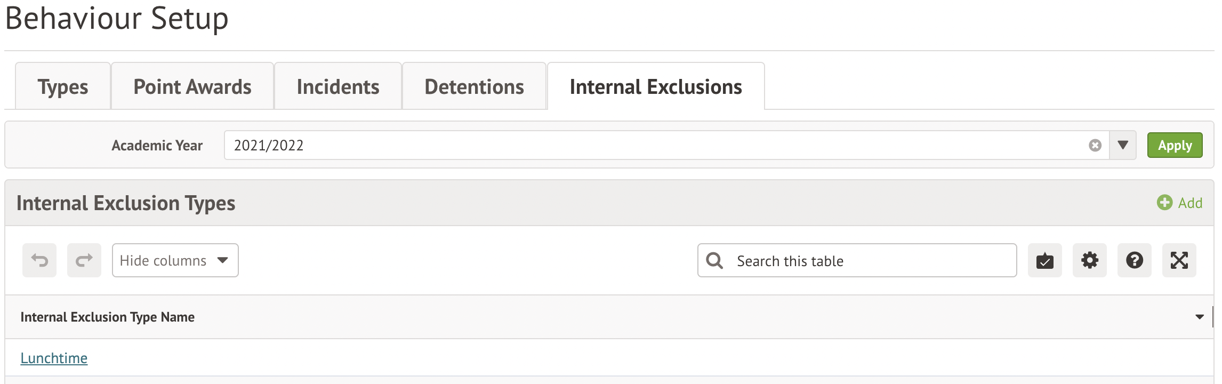
Task: Open the column header sort menu arrow
Action: pos(1200,317)
